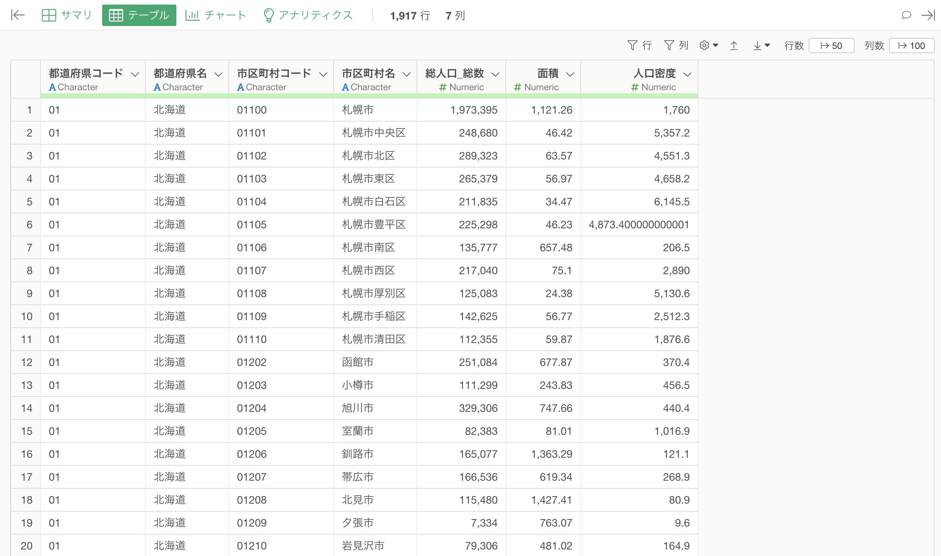Click the Character type icon under 都道府県名

click(x=157, y=87)
